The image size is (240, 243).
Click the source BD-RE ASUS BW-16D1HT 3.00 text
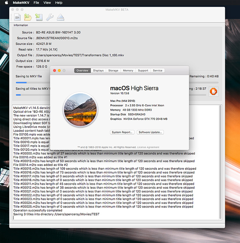click(x=58, y=32)
